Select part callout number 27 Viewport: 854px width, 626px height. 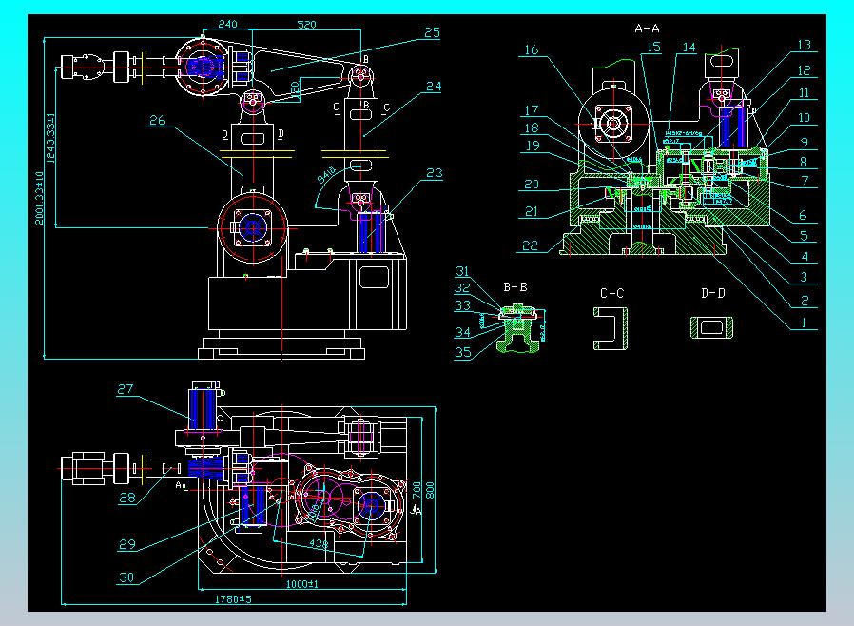point(126,389)
